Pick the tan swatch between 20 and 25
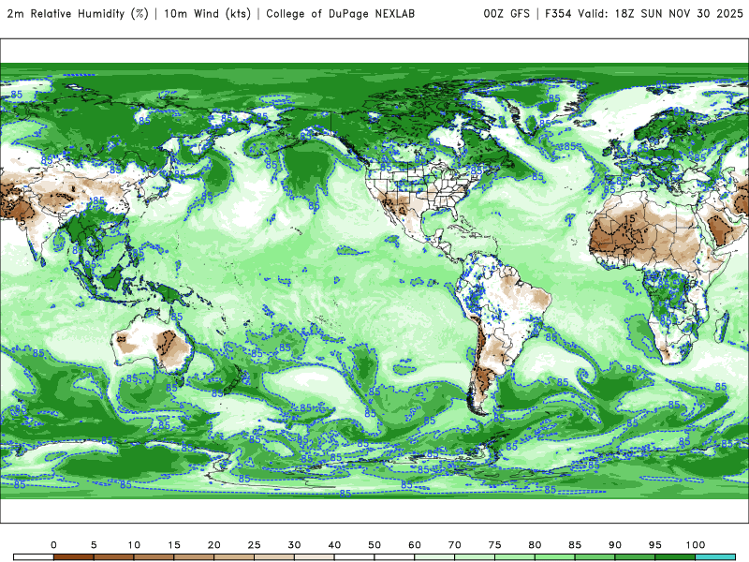 click(x=234, y=557)
